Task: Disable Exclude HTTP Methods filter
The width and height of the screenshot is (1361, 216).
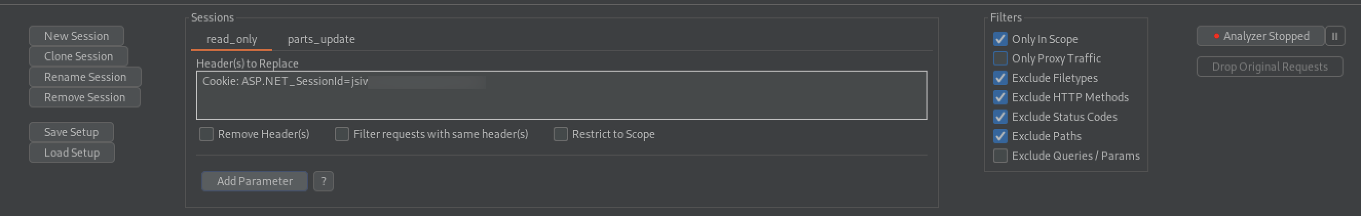Action: pos(1000,97)
